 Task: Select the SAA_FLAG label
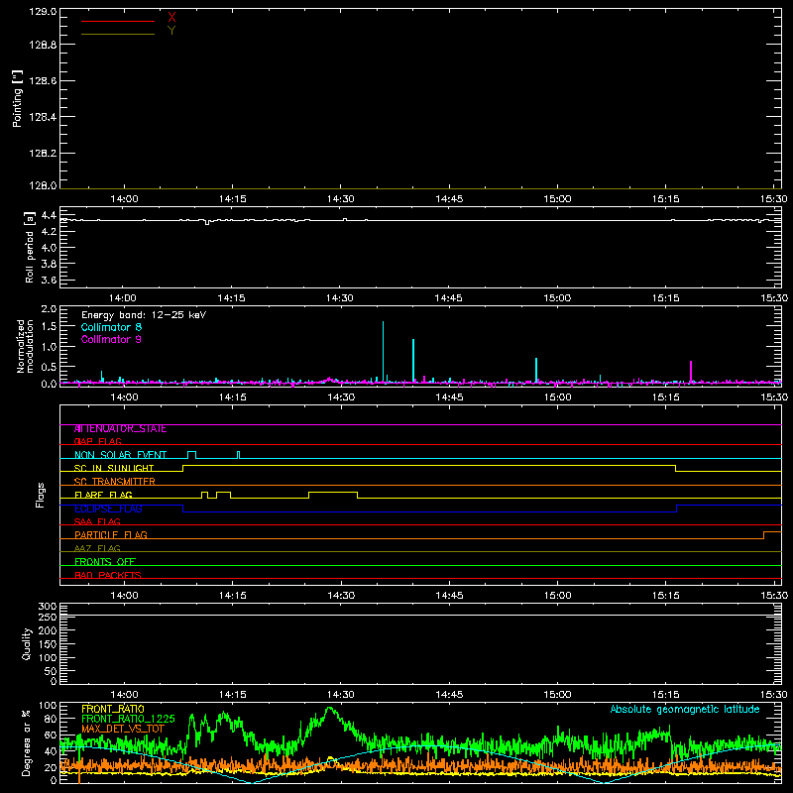pyautogui.click(x=97, y=521)
